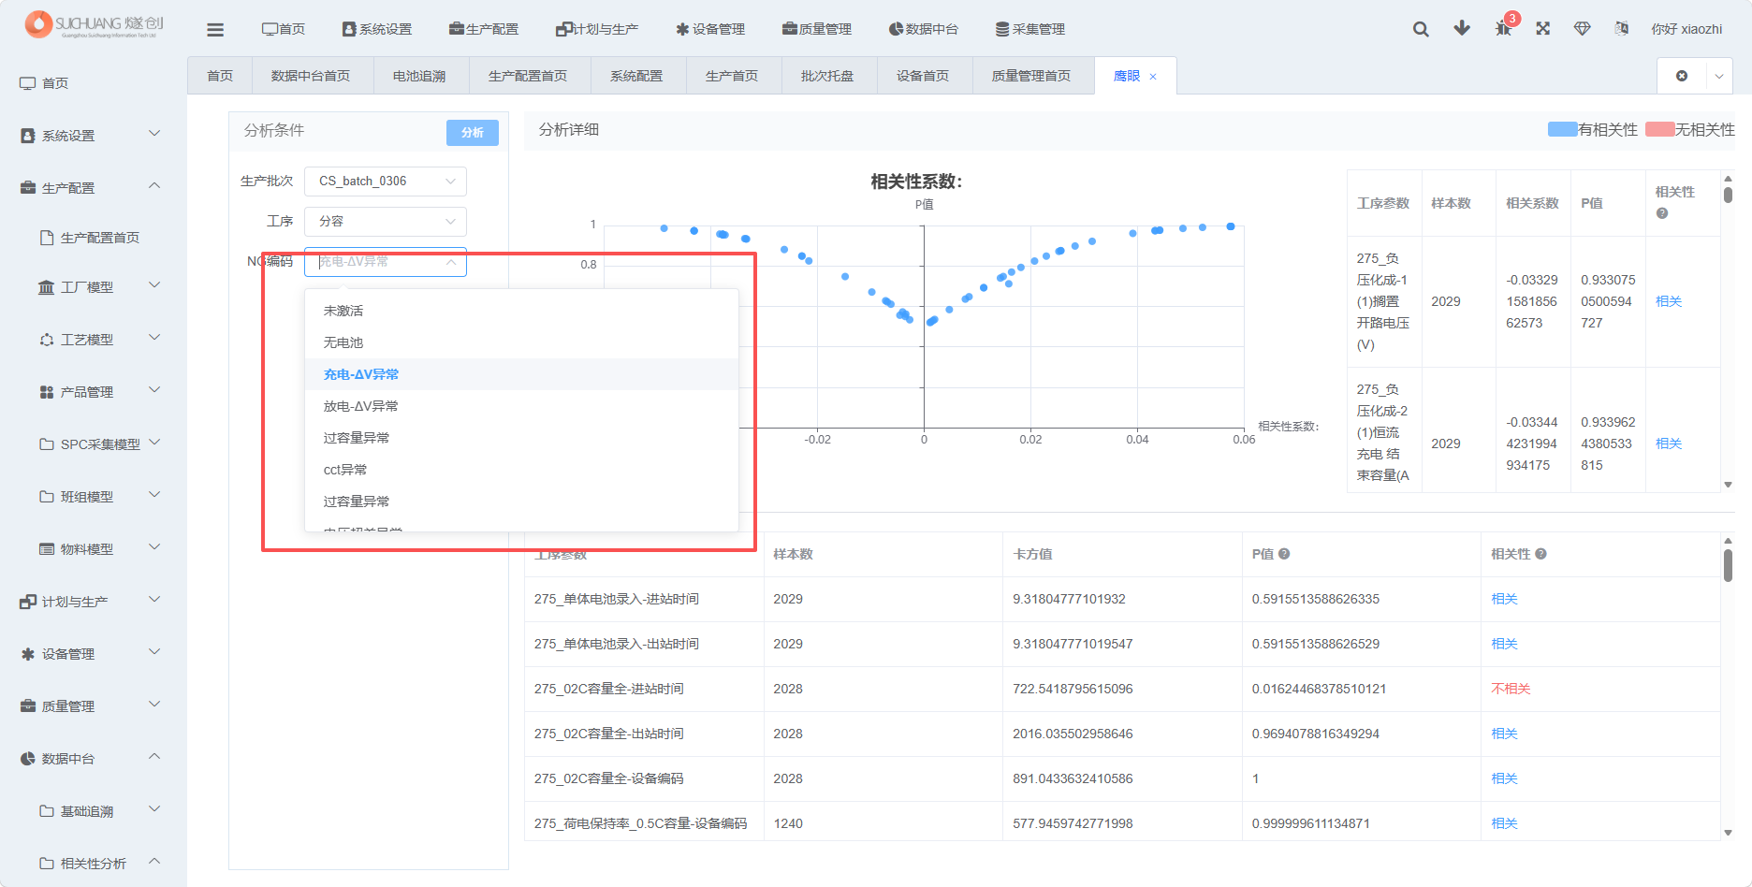Screen dimensions: 1752x887
Task: Open 计划与生产 top navigation menu
Action: [x=597, y=29]
